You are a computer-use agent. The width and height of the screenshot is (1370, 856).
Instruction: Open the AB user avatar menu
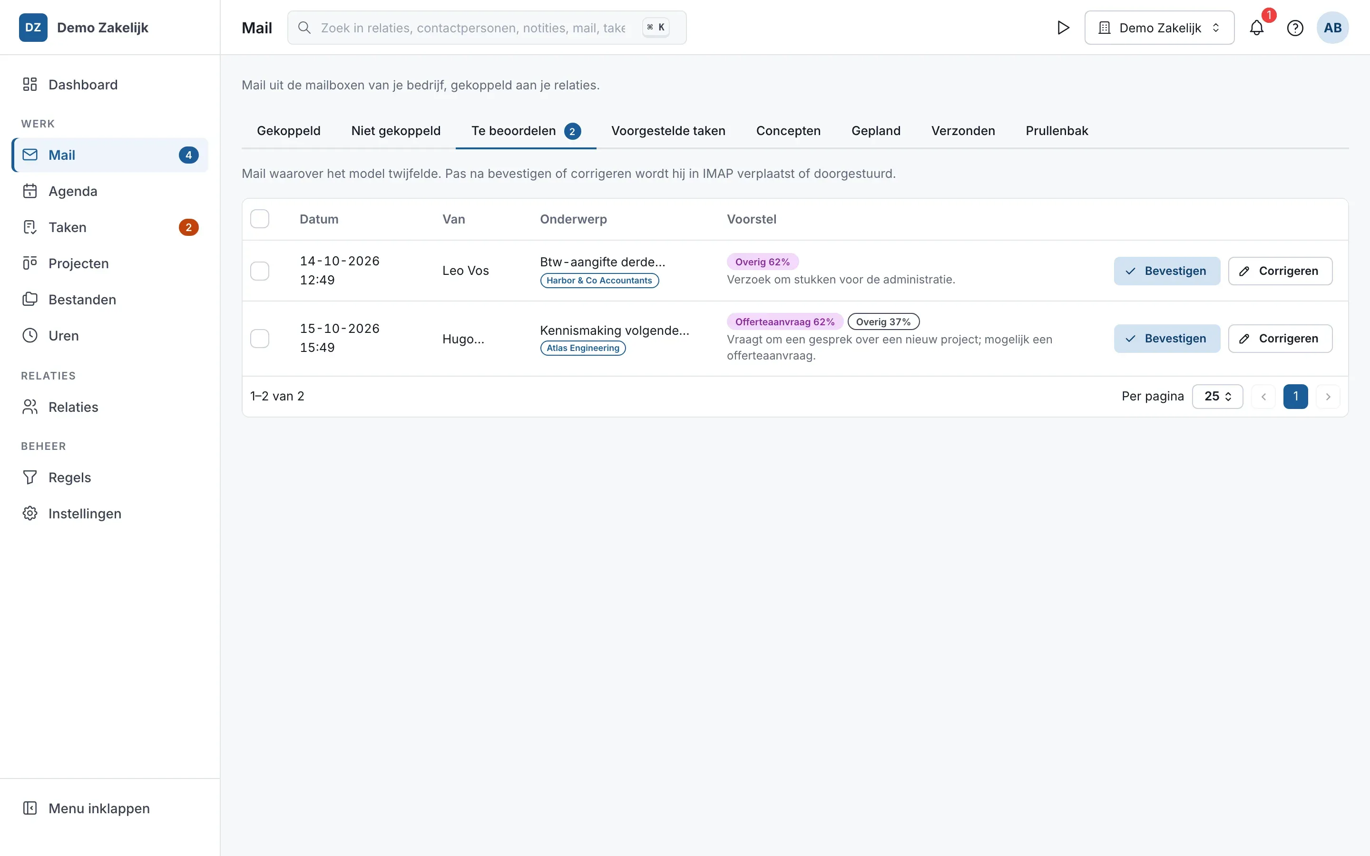click(1332, 28)
